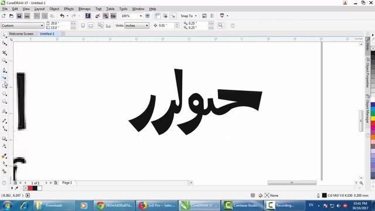
Task: Select the Transparency tool
Action: point(4,146)
